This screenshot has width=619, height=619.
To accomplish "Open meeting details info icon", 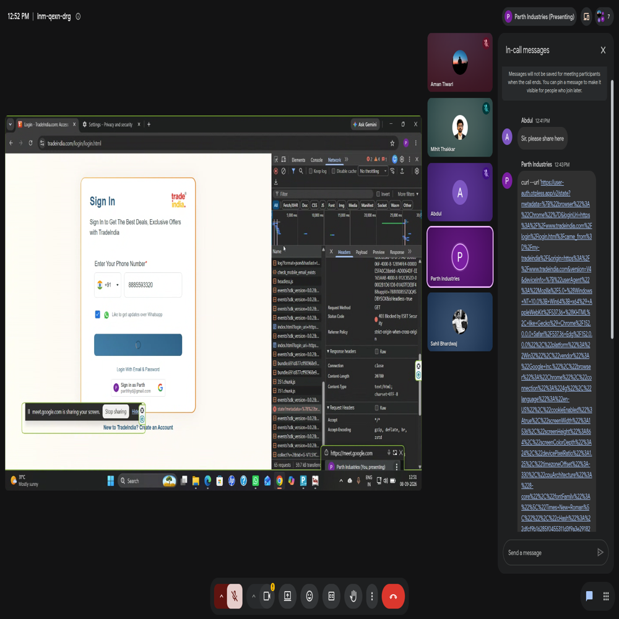I will click(78, 17).
